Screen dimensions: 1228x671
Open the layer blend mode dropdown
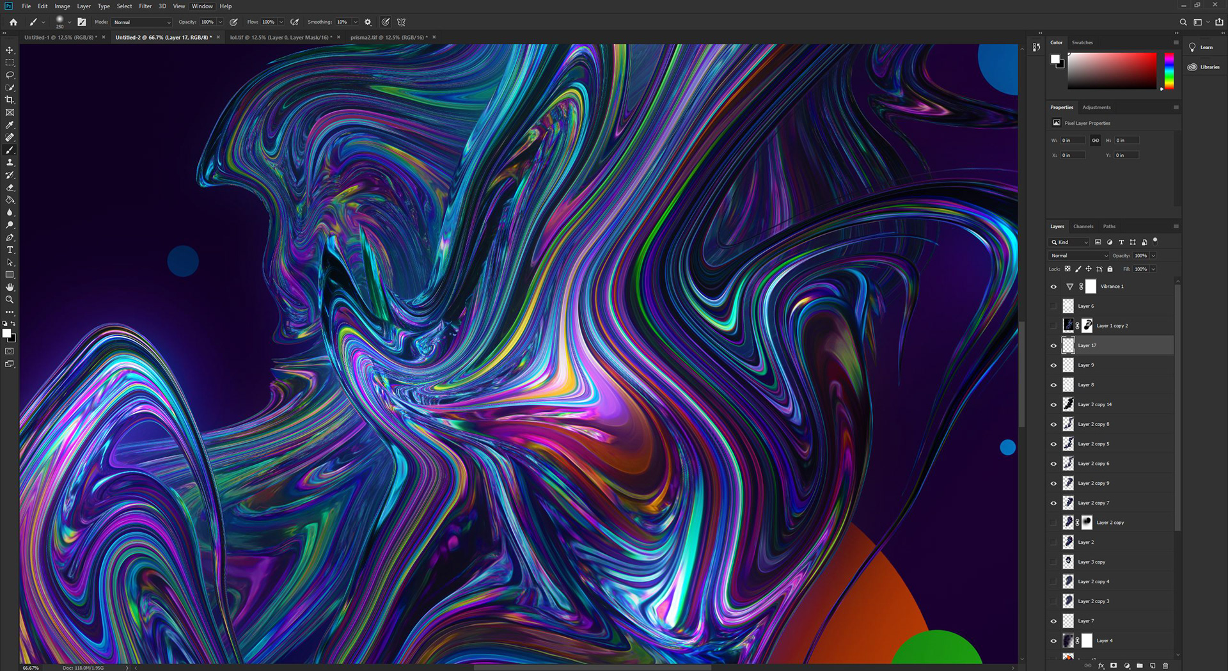click(x=1079, y=255)
